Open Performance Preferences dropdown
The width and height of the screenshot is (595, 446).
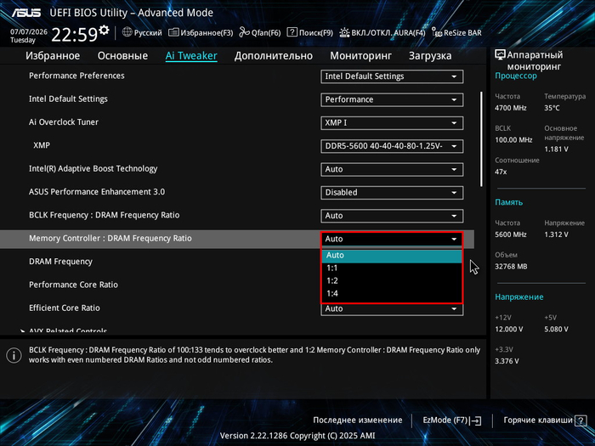(392, 76)
